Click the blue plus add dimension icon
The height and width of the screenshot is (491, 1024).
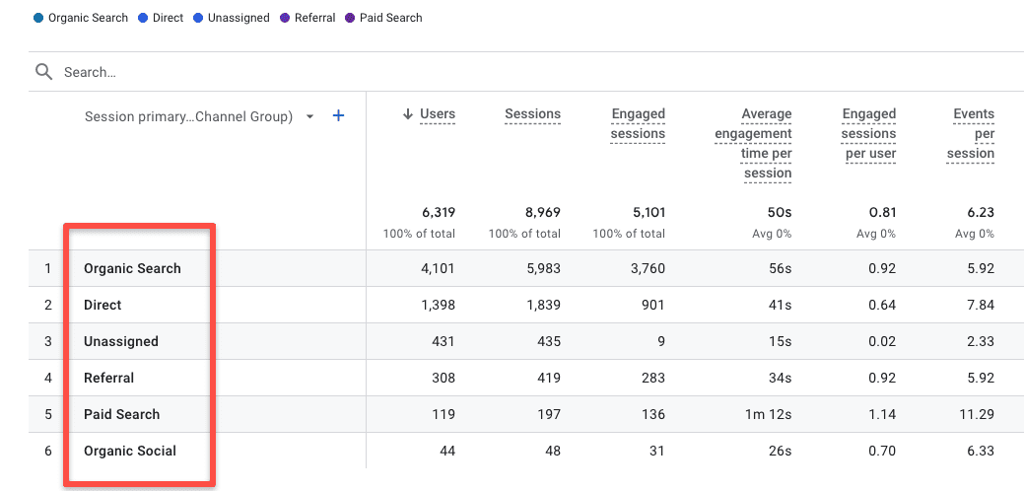[x=338, y=116]
